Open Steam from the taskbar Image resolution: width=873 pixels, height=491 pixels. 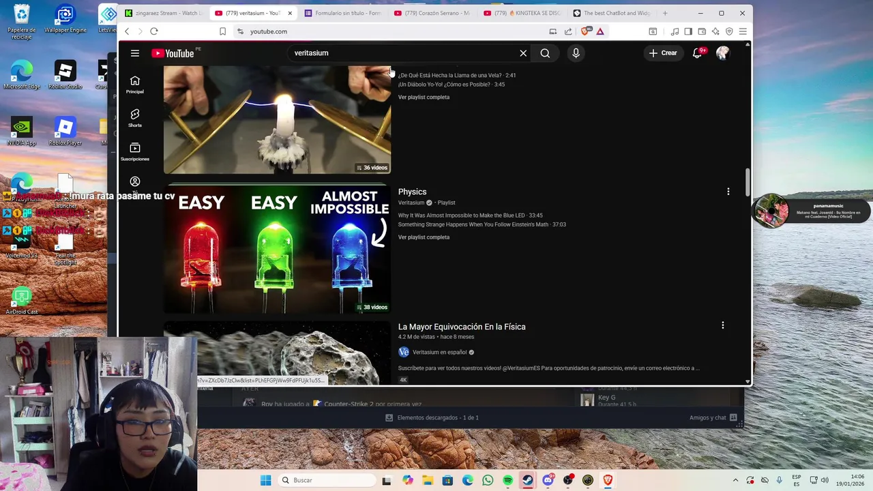[528, 480]
